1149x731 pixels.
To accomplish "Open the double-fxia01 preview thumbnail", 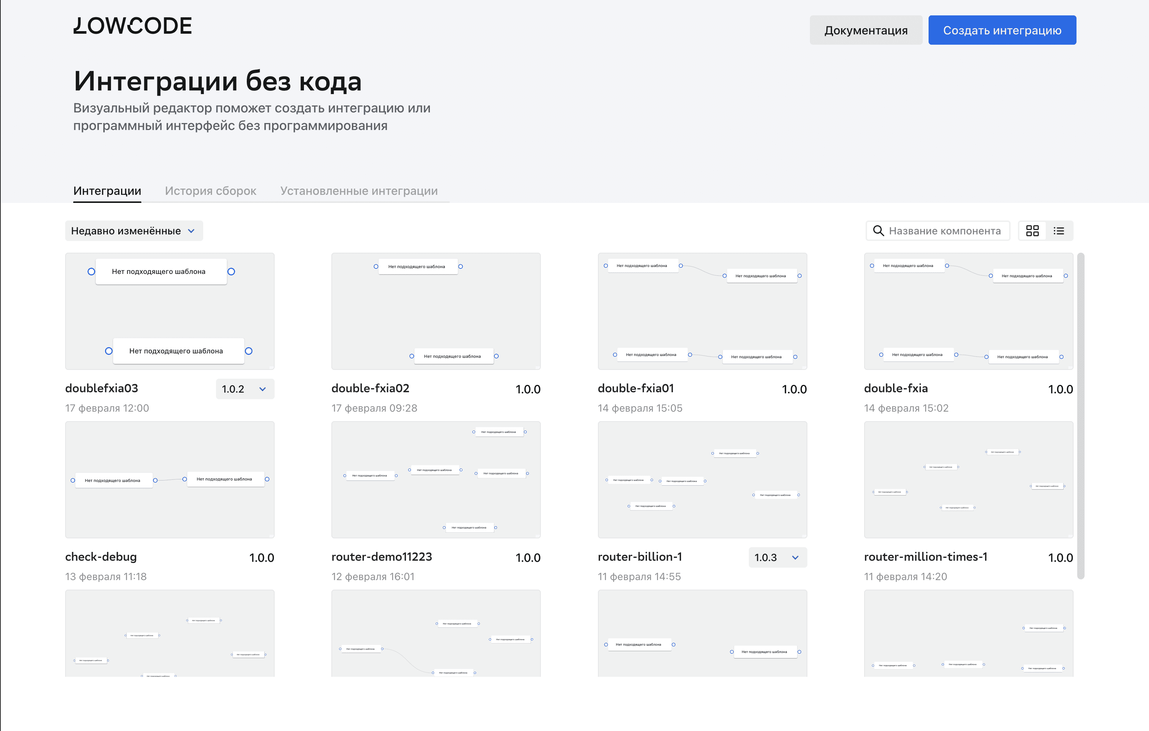I will [702, 311].
